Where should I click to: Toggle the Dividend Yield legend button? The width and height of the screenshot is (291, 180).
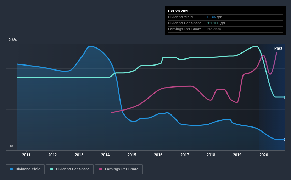click(x=25, y=169)
